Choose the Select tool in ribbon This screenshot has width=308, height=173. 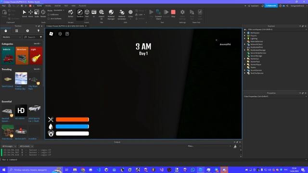coord(25,14)
